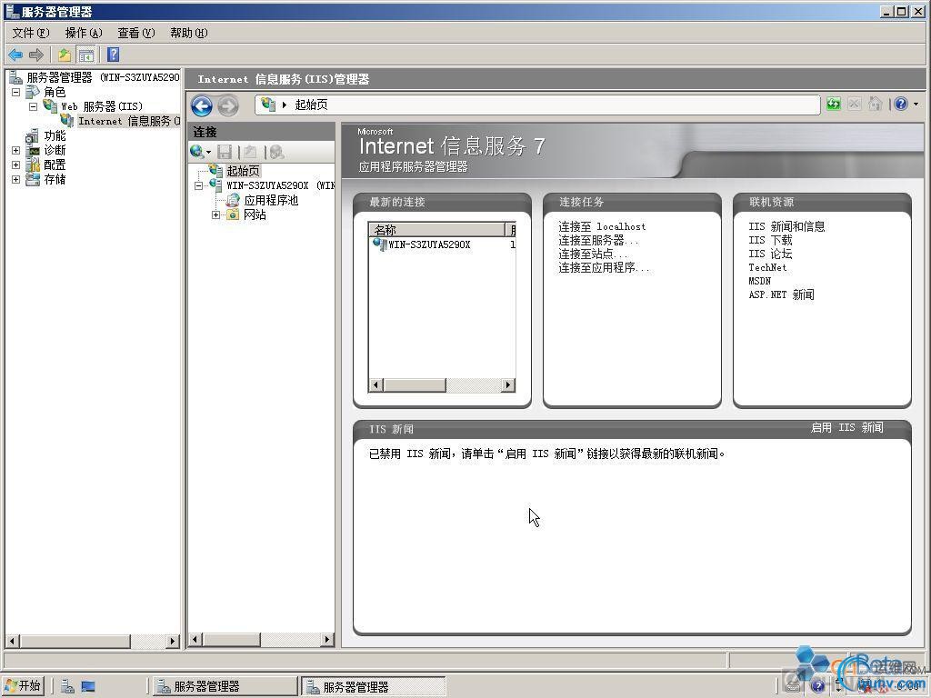Click the IIS Manager round forward button
931x698 pixels.
tap(228, 106)
